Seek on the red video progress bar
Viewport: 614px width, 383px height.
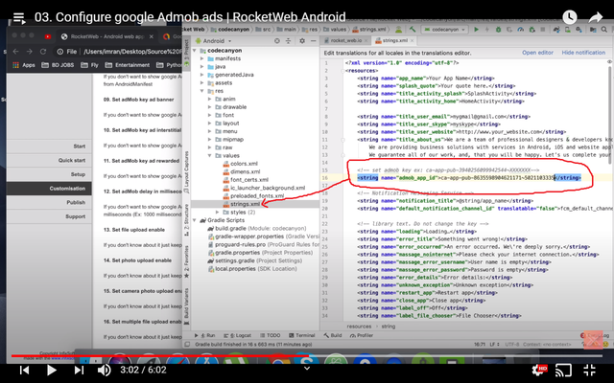pos(307,355)
